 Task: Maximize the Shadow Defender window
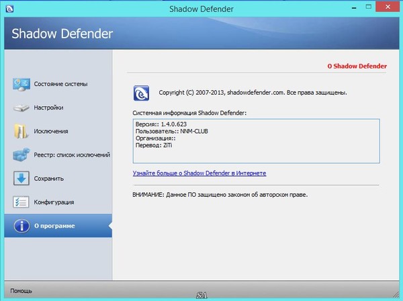(x=369, y=7)
